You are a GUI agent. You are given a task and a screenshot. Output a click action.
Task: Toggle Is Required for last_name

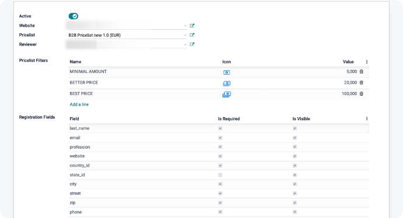220,128
